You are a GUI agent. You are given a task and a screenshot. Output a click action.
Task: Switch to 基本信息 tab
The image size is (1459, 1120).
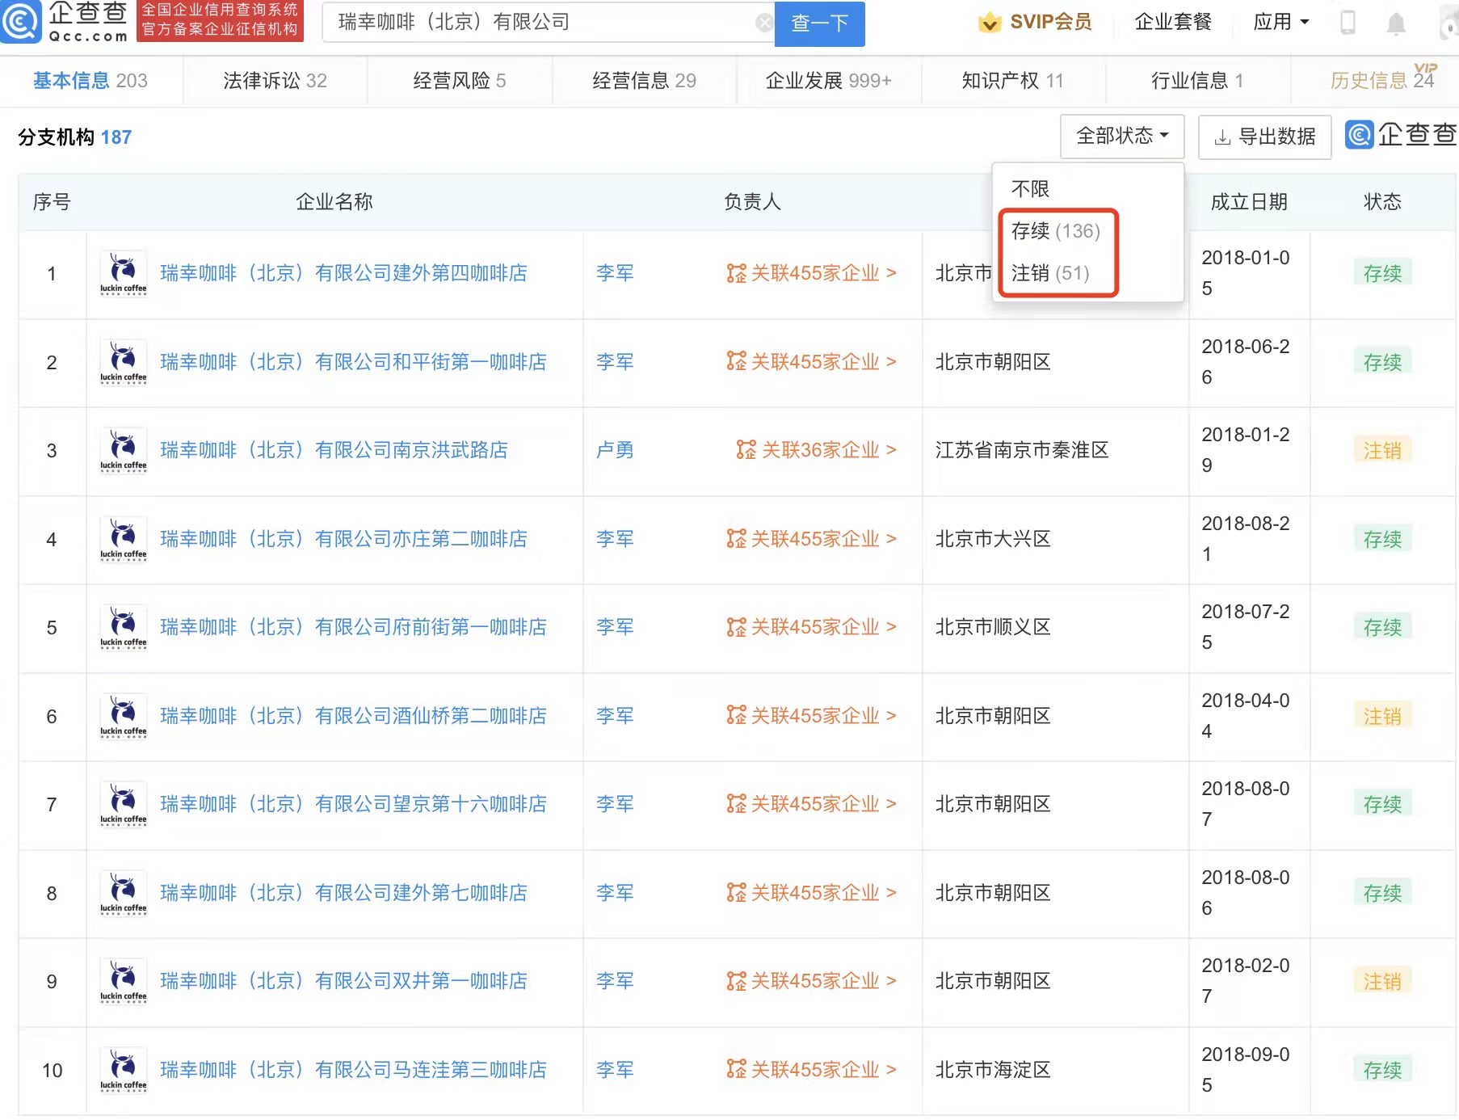pyautogui.click(x=90, y=81)
